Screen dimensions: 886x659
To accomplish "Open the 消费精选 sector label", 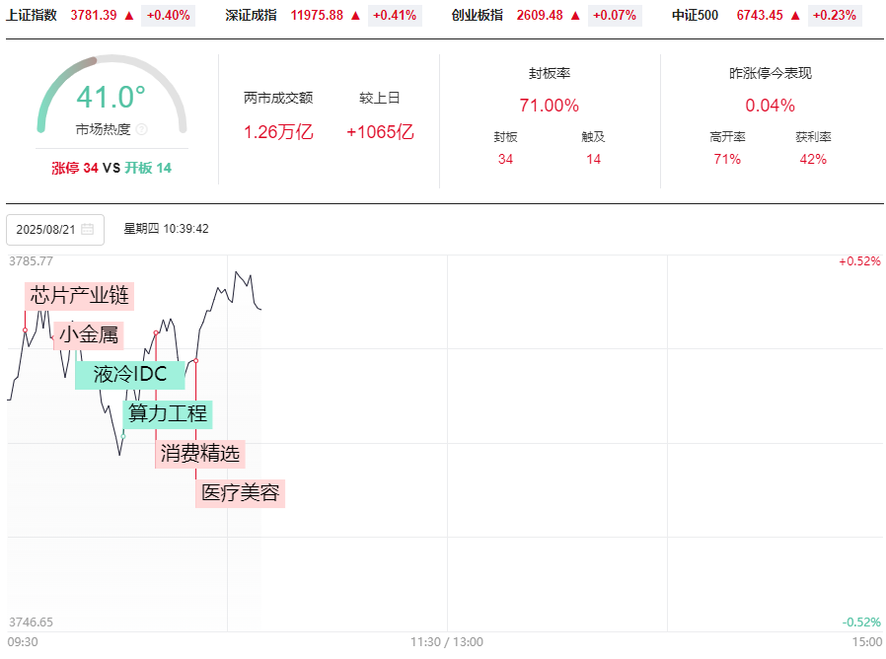I will [x=200, y=454].
